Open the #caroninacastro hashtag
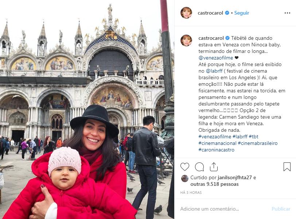 click(216, 150)
